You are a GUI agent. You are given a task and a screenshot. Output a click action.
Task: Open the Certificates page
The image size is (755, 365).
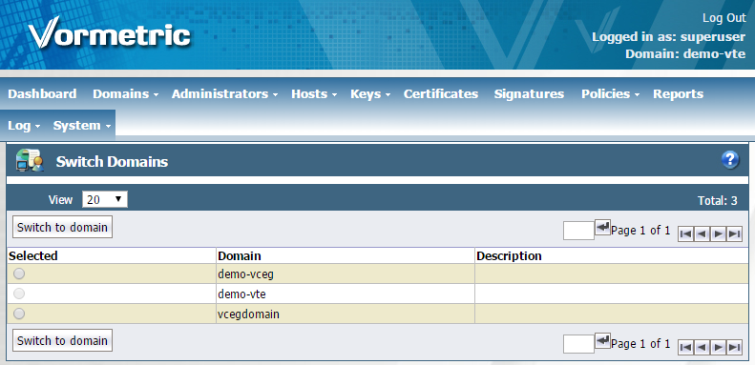point(441,93)
